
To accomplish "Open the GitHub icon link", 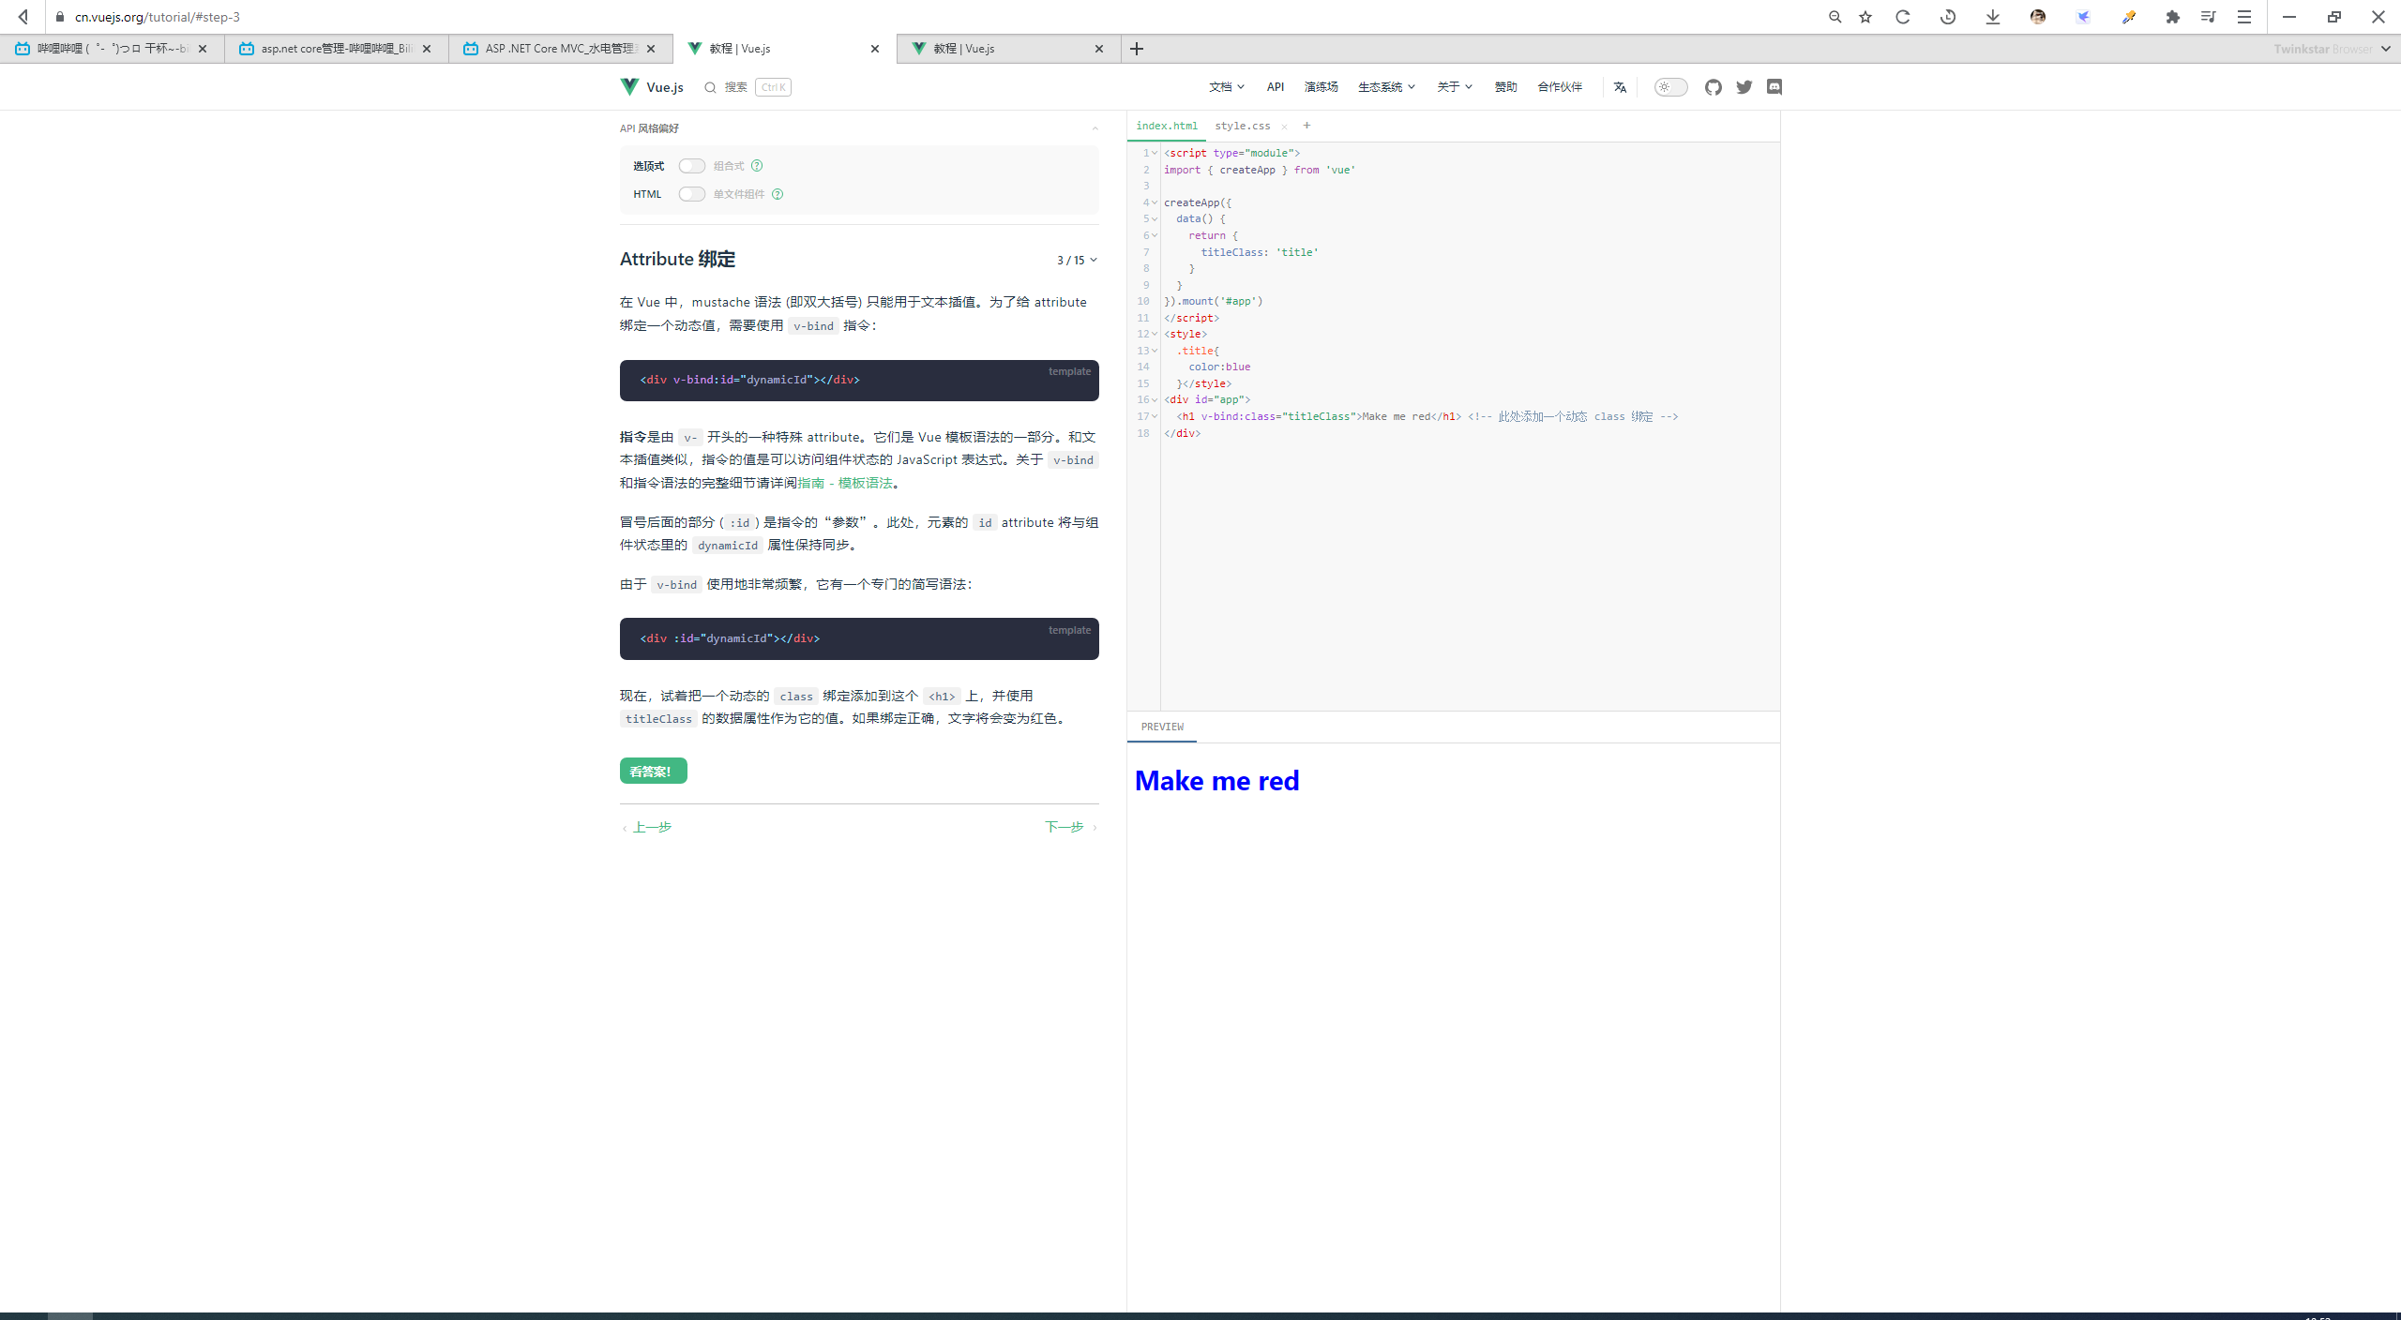I will pos(1714,87).
